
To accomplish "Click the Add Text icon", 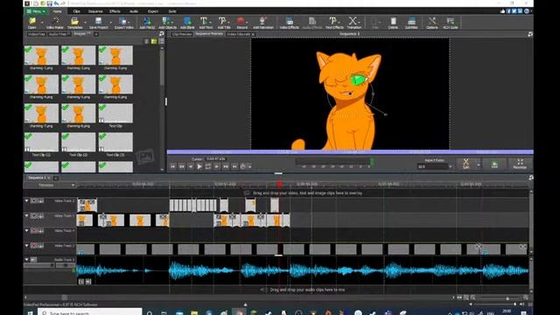I will pyautogui.click(x=205, y=23).
